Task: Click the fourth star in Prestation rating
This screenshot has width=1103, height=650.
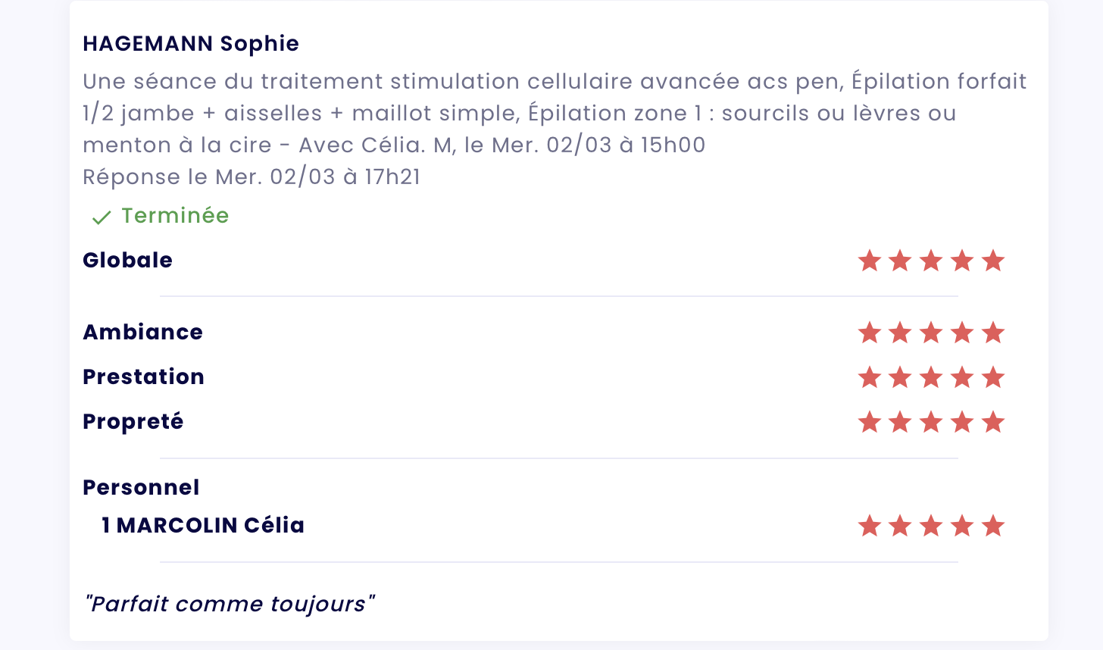Action: [962, 377]
